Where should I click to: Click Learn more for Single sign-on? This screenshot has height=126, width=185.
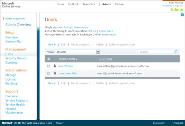(x=81, y=27)
